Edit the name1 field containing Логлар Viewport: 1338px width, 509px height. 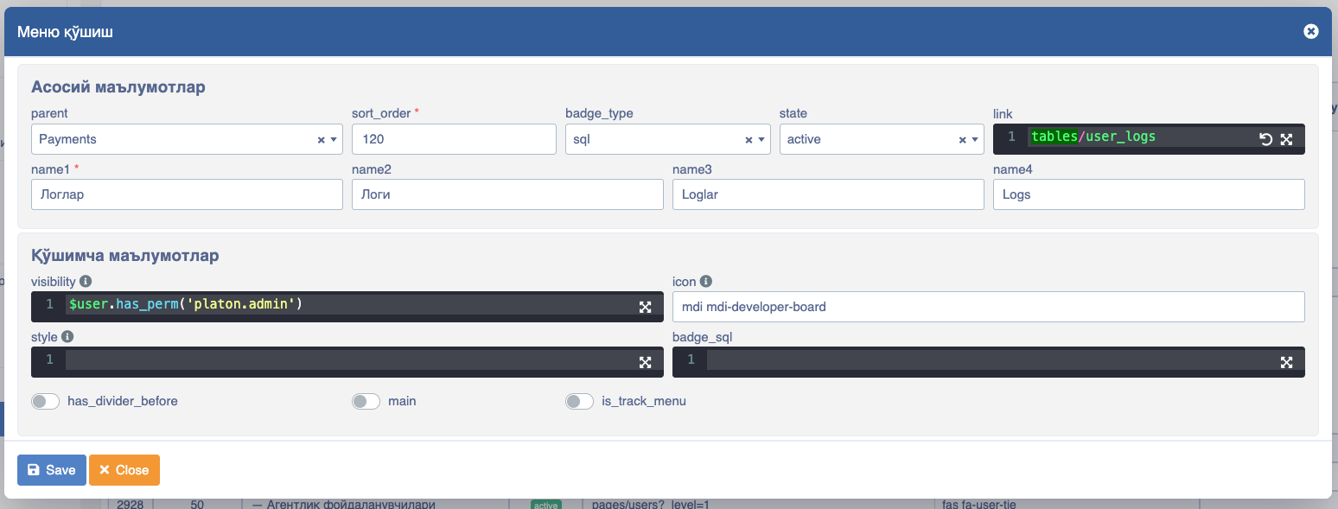point(187,194)
